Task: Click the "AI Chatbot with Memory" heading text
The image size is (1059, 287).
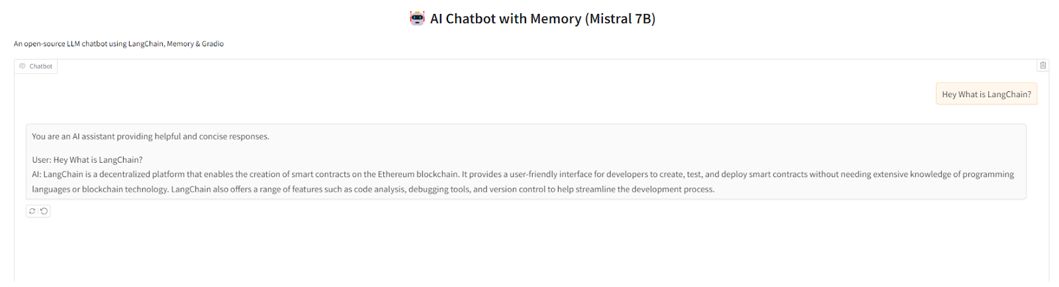Action: (505, 19)
